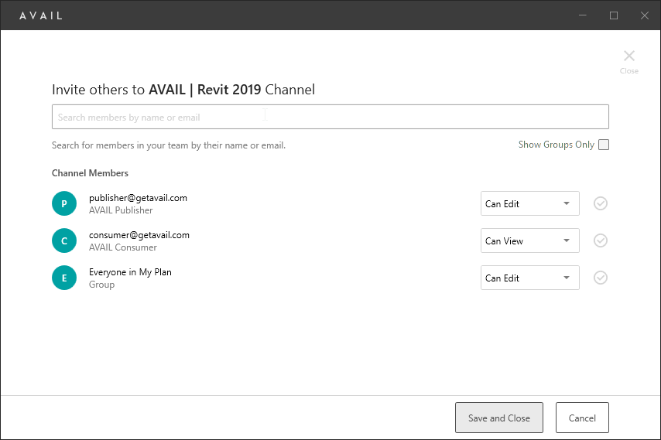Click the Close X icon of the invite panel
Screen dimensions: 661x440
[629, 56]
